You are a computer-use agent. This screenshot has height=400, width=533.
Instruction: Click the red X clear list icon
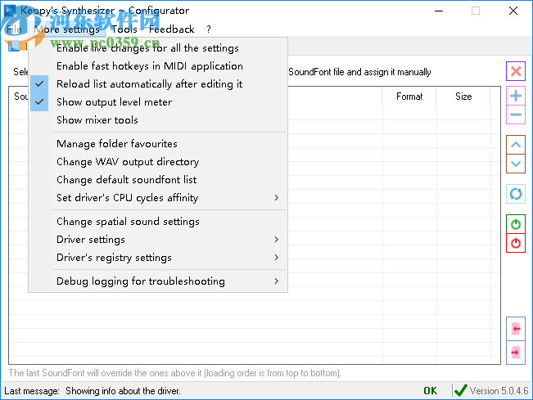[x=516, y=71]
